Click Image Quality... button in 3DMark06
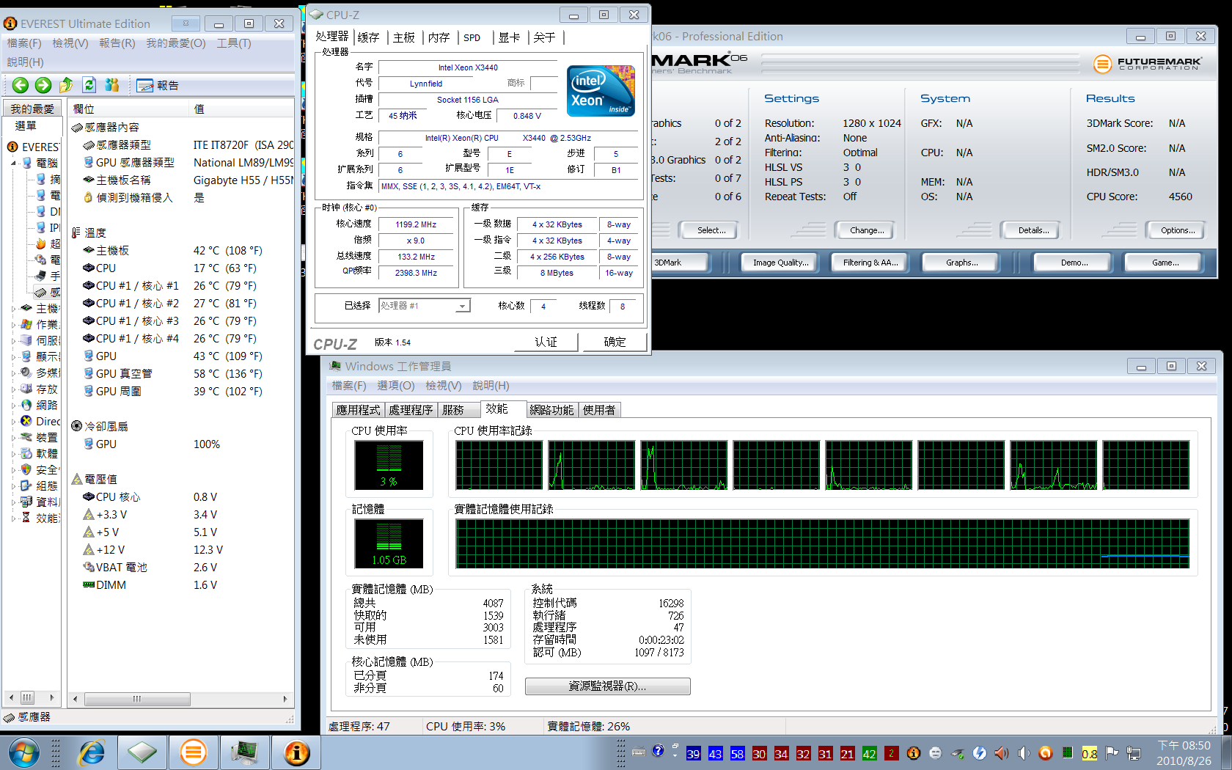The height and width of the screenshot is (770, 1232). (780, 263)
